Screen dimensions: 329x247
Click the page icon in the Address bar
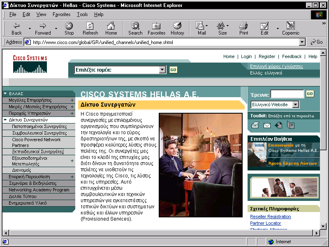click(x=28, y=42)
